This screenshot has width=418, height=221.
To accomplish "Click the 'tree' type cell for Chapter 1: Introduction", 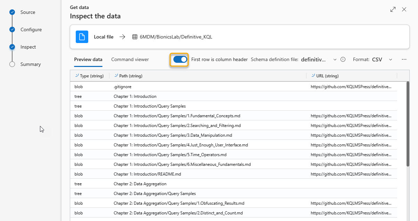I will (90, 96).
